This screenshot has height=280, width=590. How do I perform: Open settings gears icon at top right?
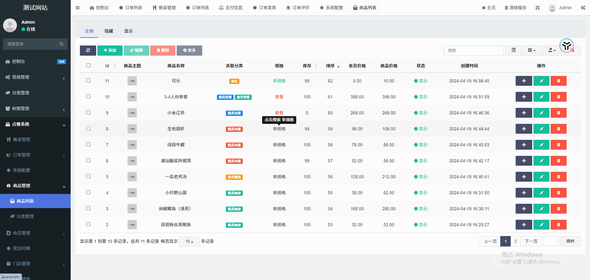pos(583,8)
